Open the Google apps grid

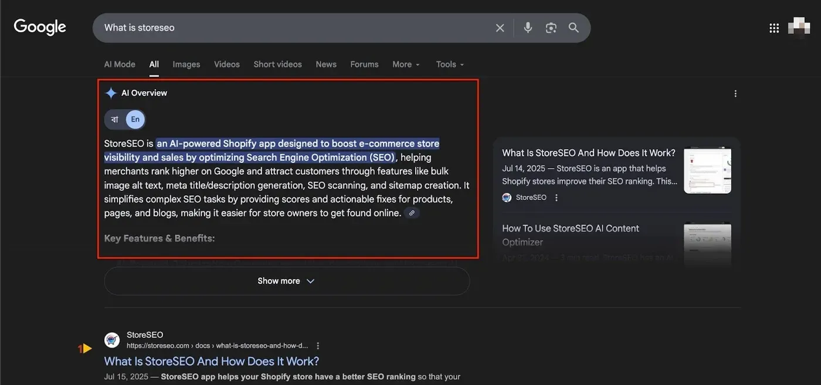tap(774, 28)
